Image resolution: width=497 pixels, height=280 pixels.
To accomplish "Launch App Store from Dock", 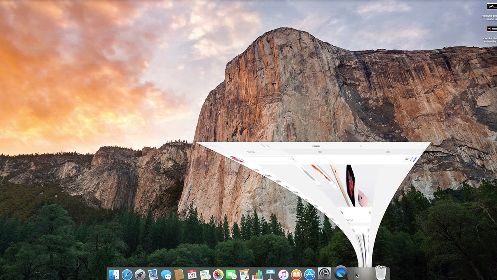I will [x=310, y=274].
